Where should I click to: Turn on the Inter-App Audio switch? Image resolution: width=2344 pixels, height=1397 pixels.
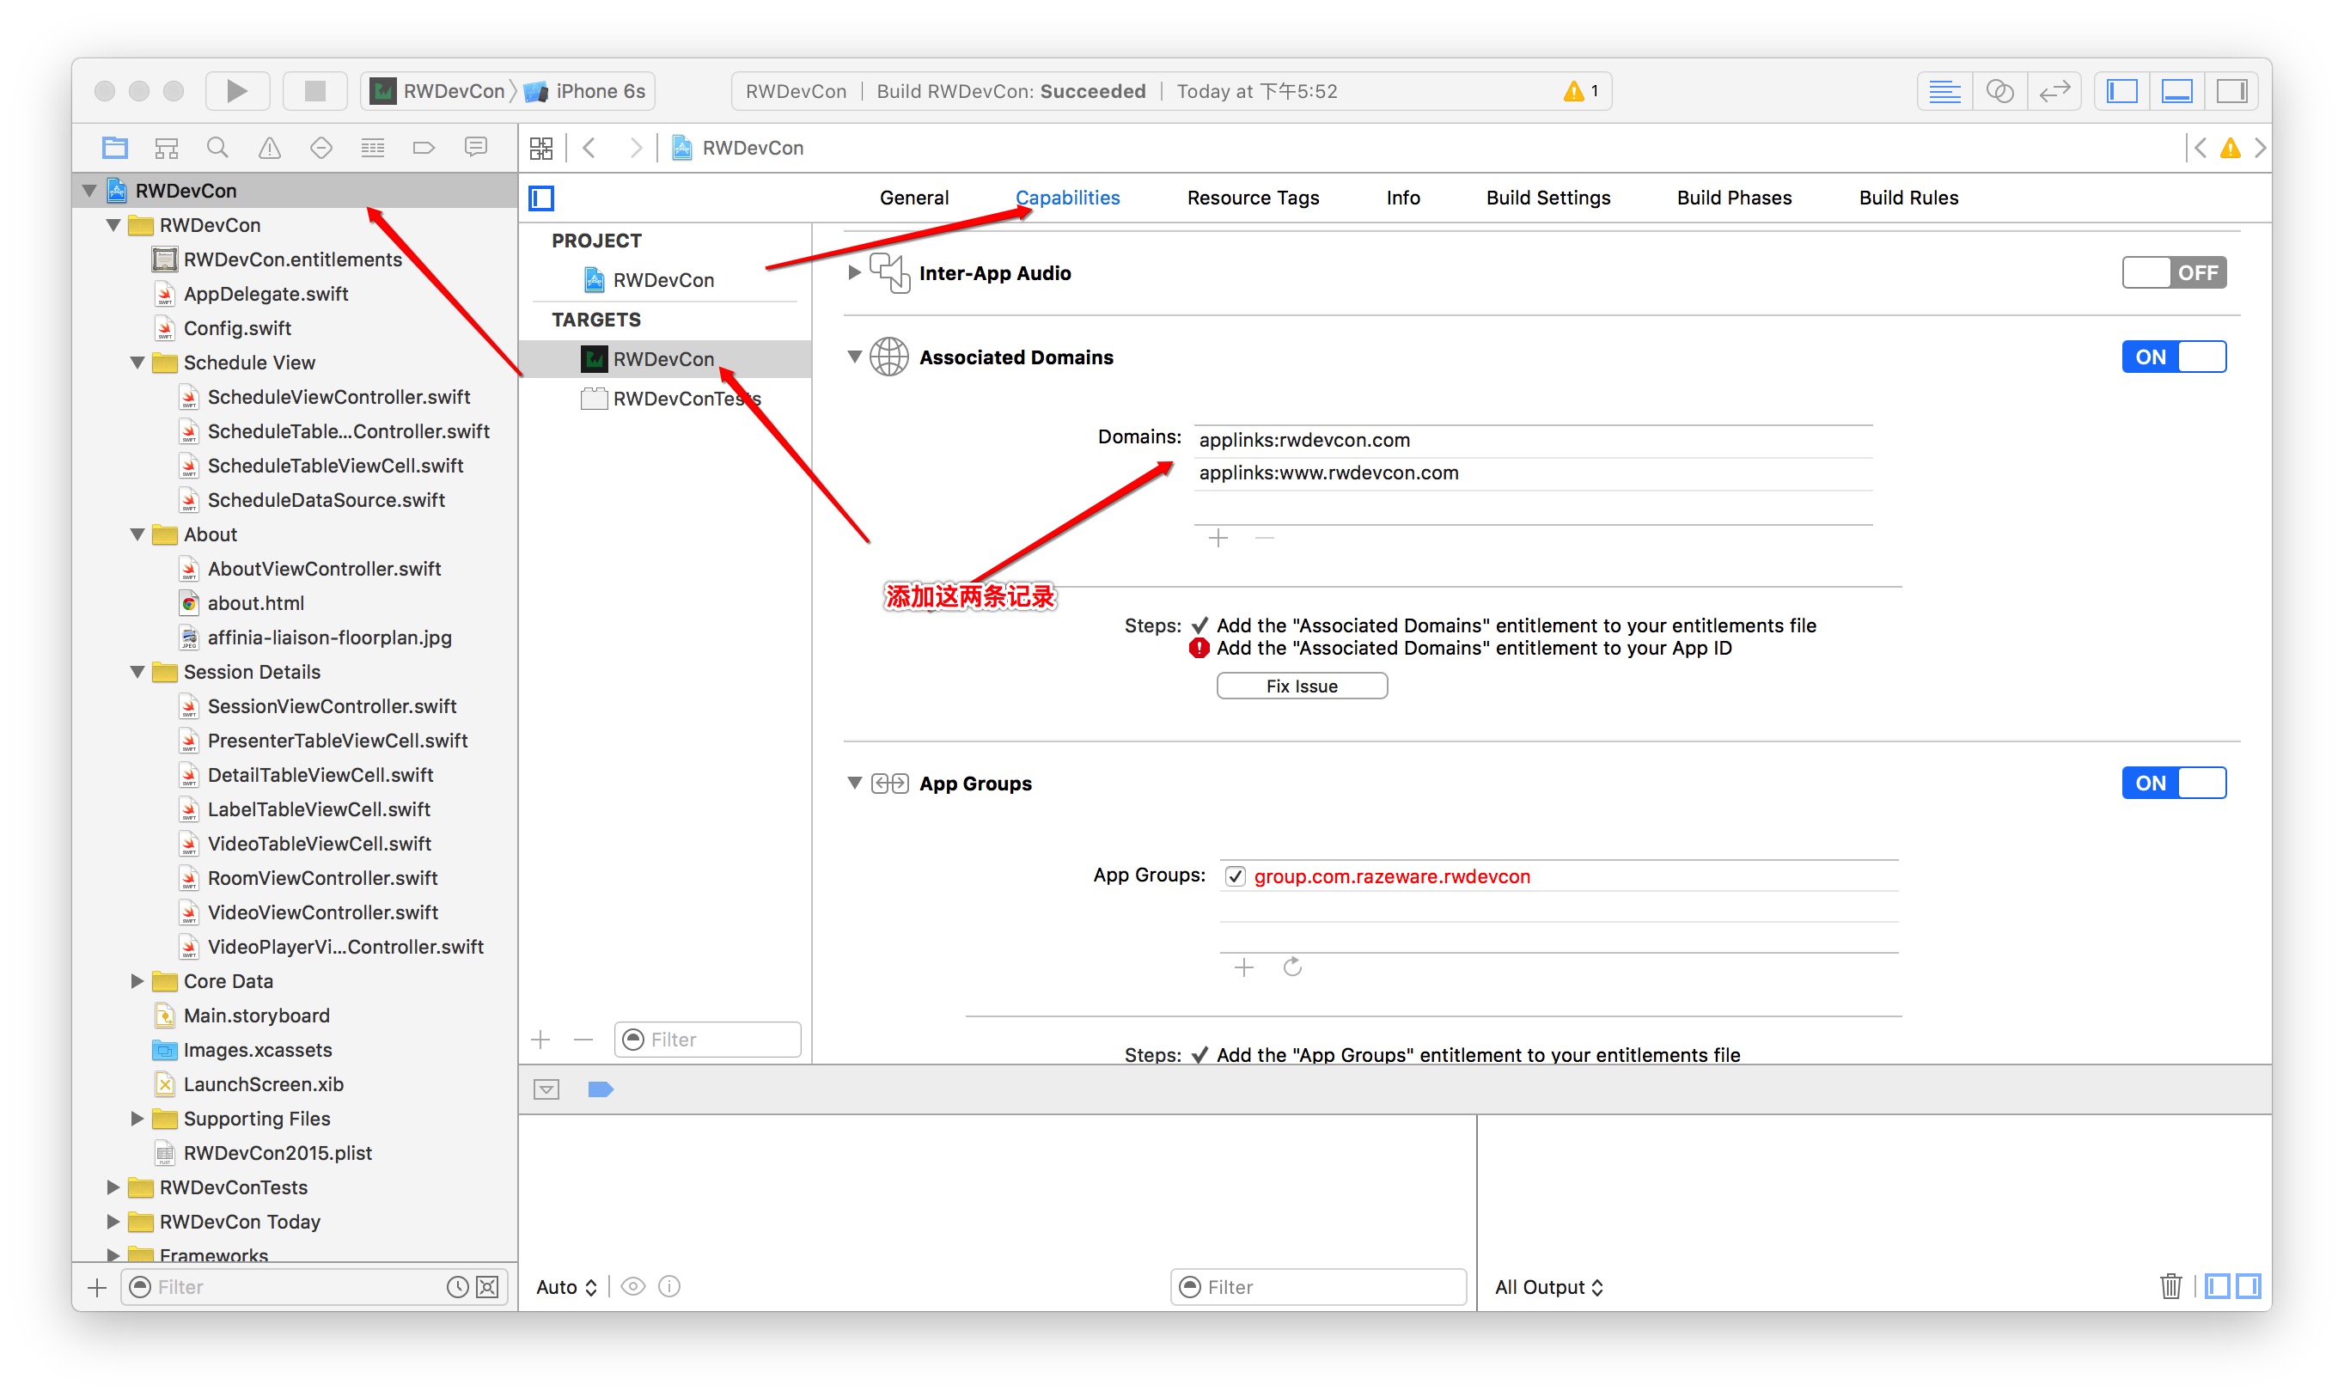(x=2173, y=273)
